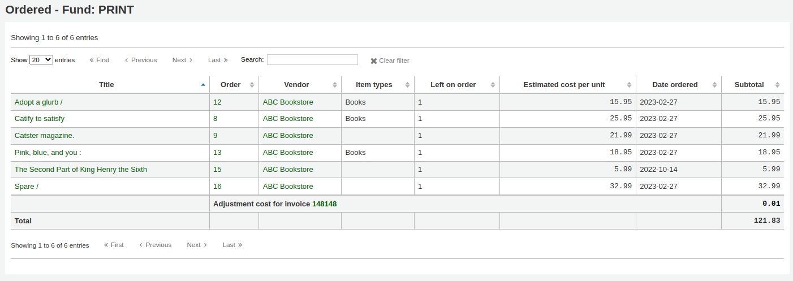Jump to Last page in top pagination
Screen dimensions: 793x281
218,60
